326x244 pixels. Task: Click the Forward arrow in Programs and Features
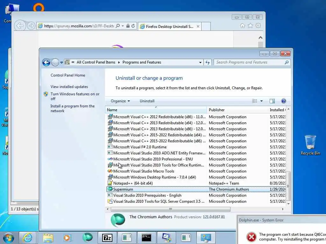55,62
